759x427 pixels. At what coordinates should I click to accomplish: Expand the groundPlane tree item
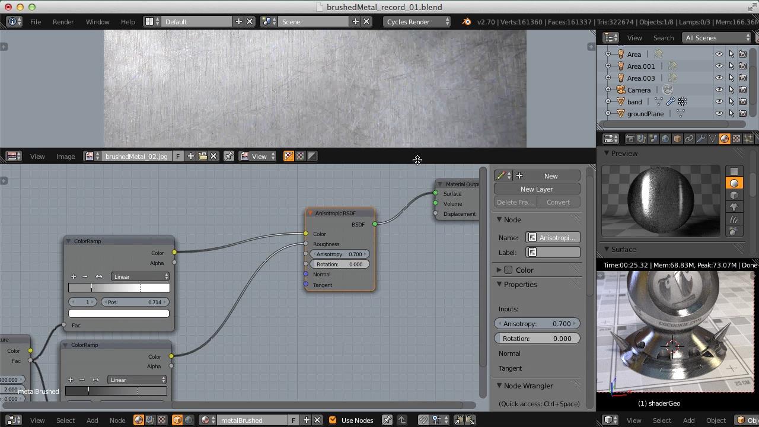pyautogui.click(x=608, y=113)
